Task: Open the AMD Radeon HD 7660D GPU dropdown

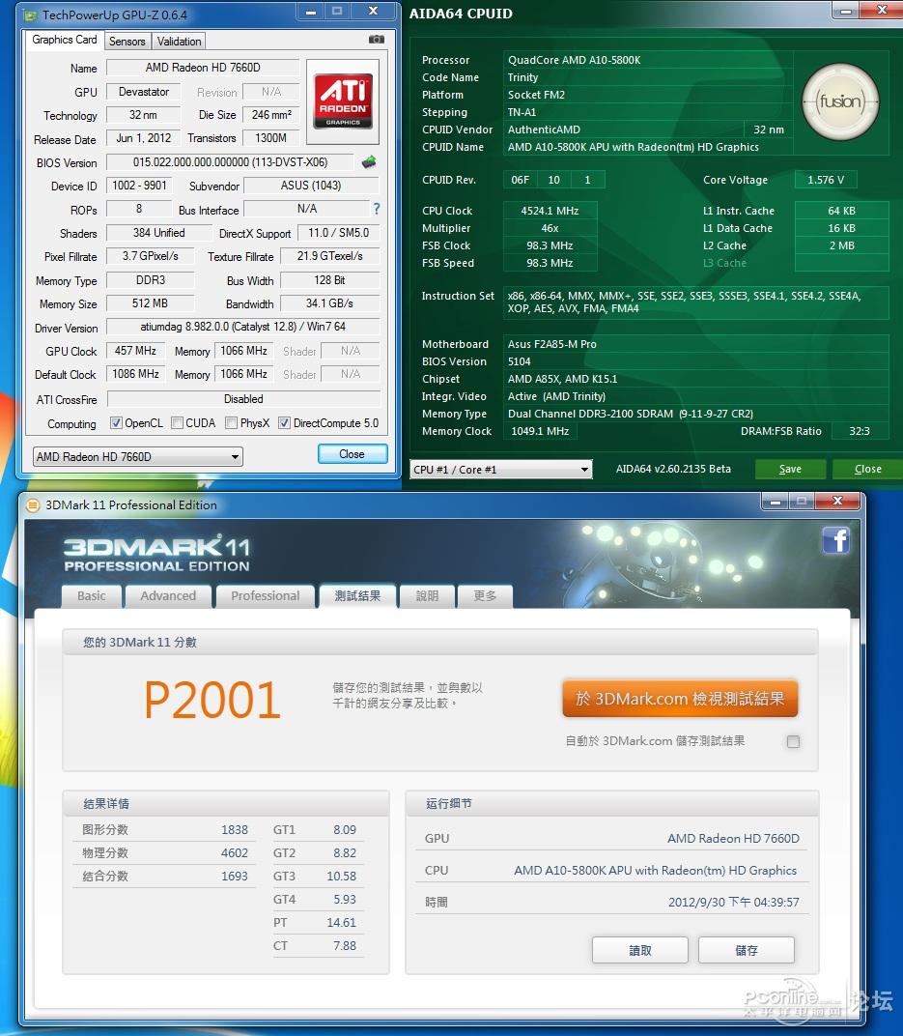Action: tap(138, 456)
